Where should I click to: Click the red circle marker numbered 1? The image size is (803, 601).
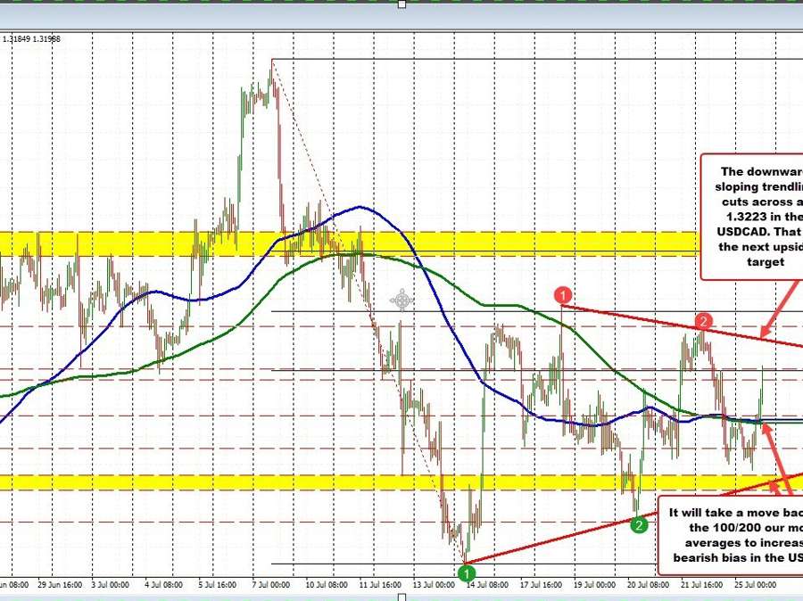[x=563, y=293]
